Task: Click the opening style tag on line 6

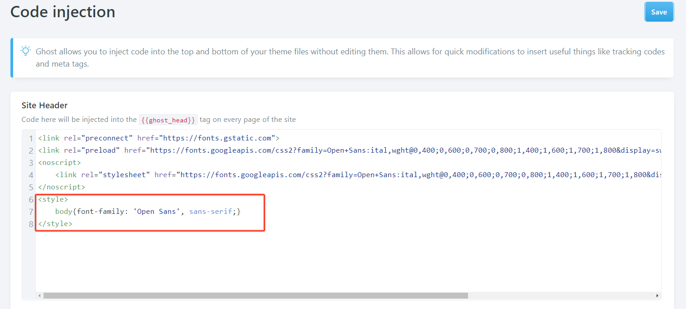Action: tap(53, 199)
